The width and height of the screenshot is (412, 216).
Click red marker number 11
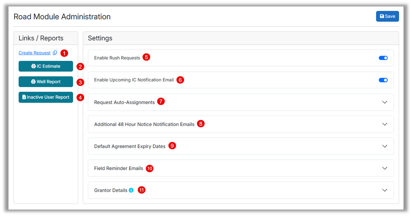pyautogui.click(x=141, y=190)
